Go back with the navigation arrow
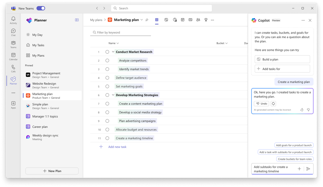This screenshot has width=323, height=187. pyautogui.click(x=97, y=8)
